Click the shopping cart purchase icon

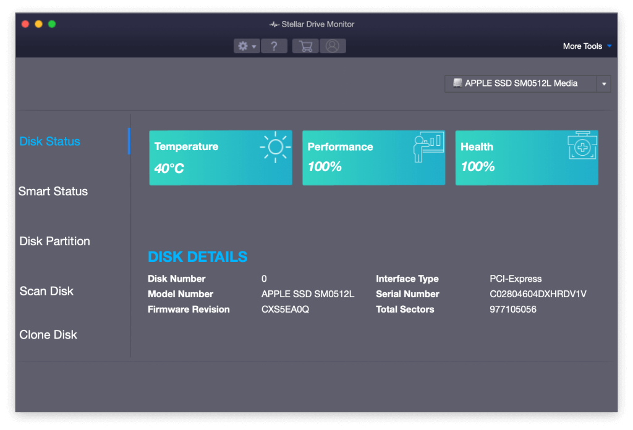pyautogui.click(x=305, y=46)
